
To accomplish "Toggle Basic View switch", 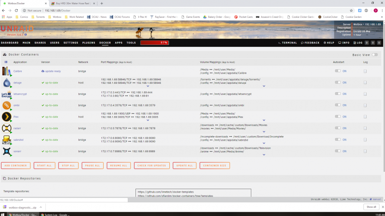I will 375,55.
